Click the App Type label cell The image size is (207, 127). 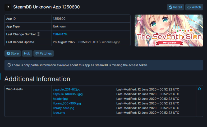28,26
